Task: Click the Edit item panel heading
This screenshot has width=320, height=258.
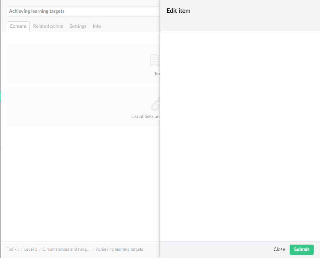Action: 178,11
